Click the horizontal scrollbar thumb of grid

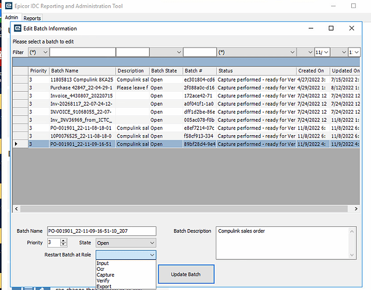[x=184, y=209]
